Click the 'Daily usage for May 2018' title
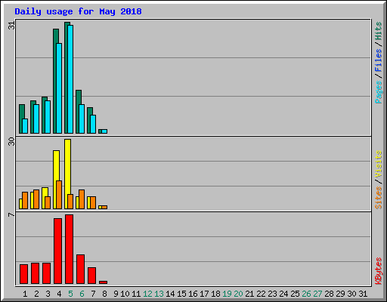The width and height of the screenshot is (387, 302). tap(78, 11)
